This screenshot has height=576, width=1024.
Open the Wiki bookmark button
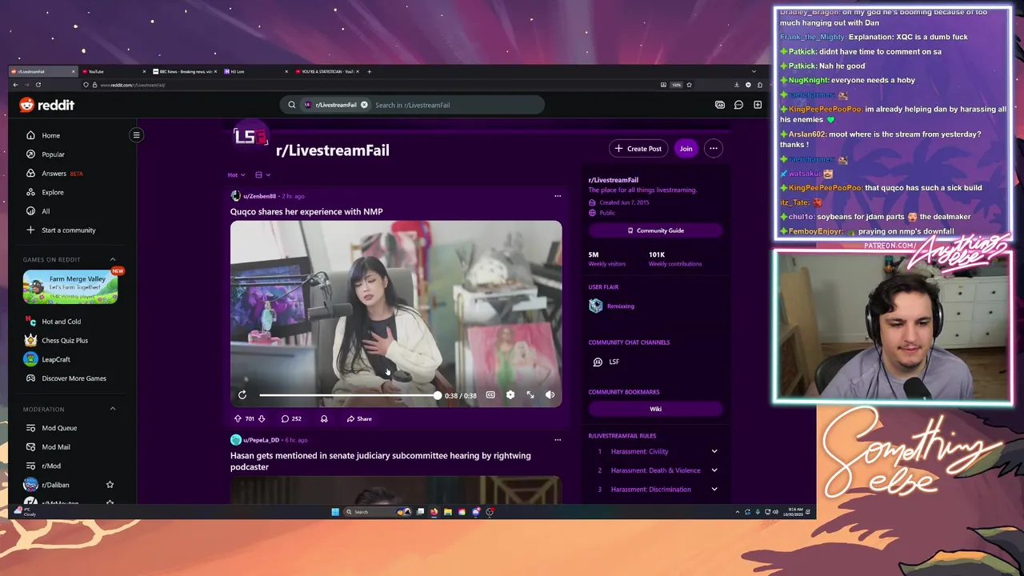655,409
